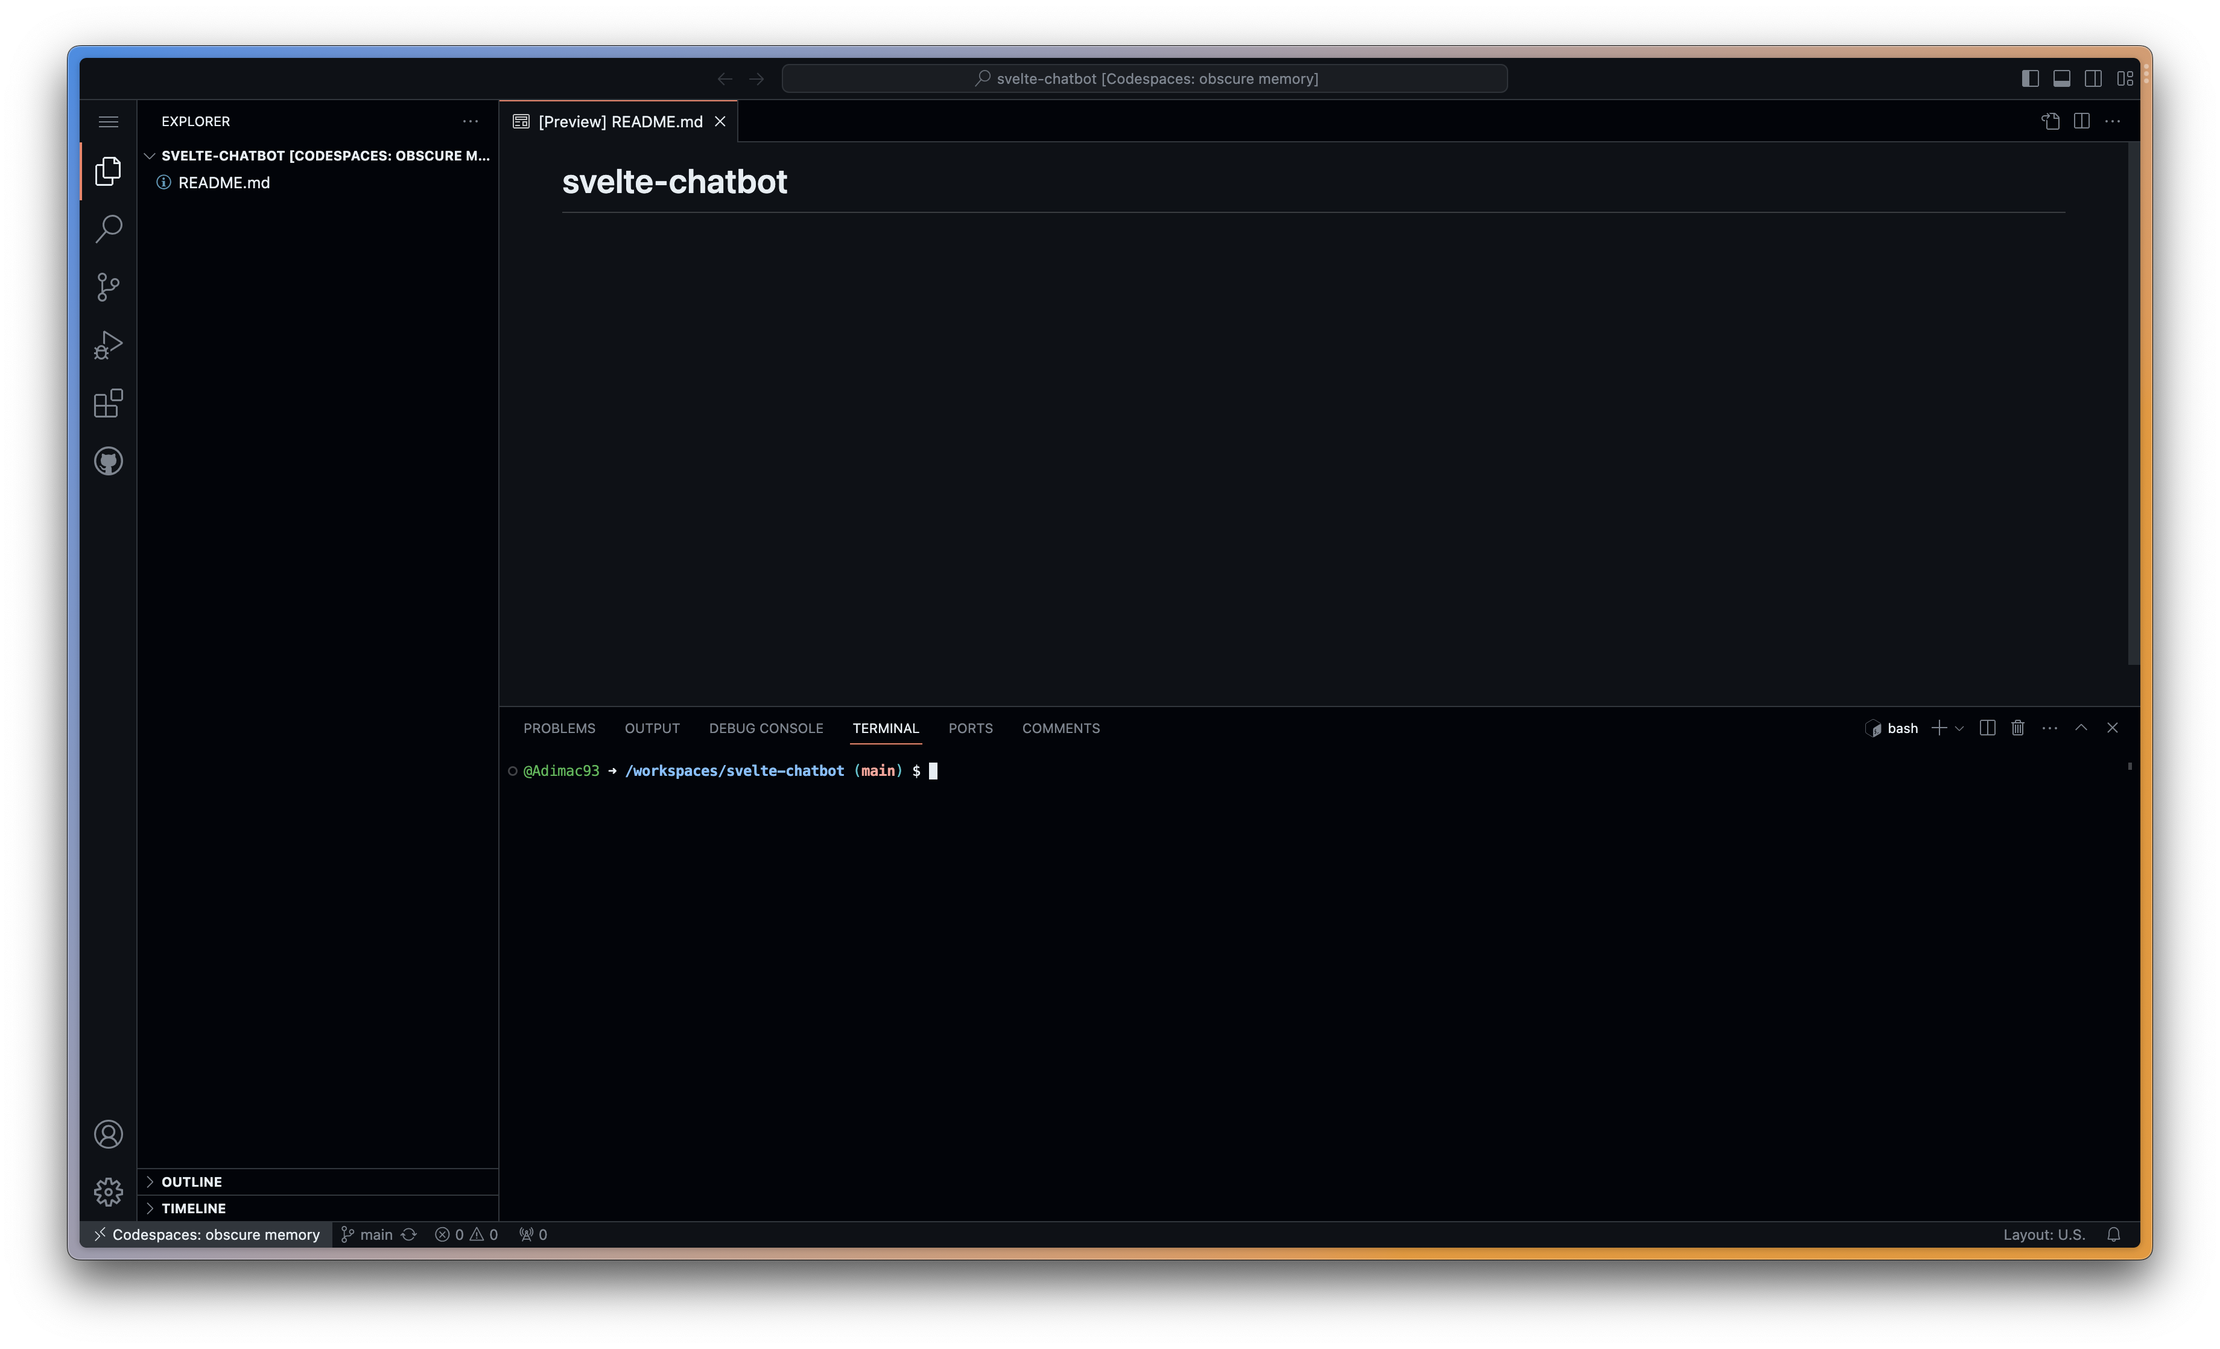Switch to the OUTPUT tab
The height and width of the screenshot is (1349, 2220).
click(x=652, y=728)
